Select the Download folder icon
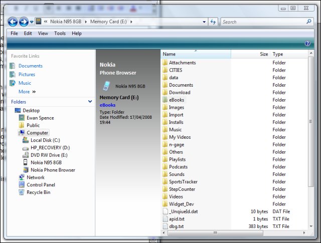Screen dimensions: 321x243 [165, 93]
